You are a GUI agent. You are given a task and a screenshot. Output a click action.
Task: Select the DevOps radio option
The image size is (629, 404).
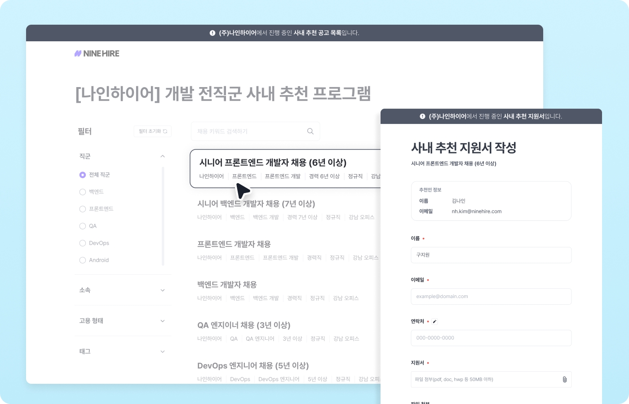[83, 243]
